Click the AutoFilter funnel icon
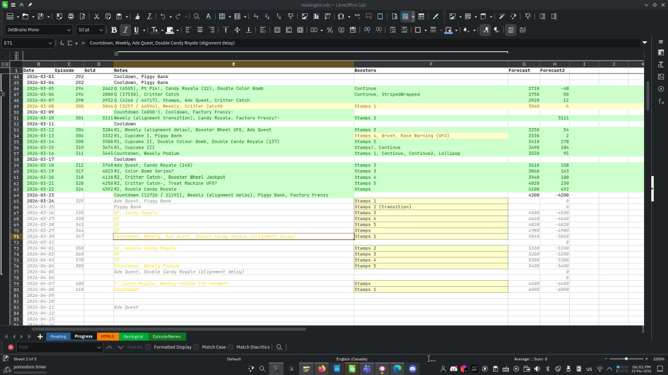Viewport: 668px width, 375px height. (x=291, y=17)
